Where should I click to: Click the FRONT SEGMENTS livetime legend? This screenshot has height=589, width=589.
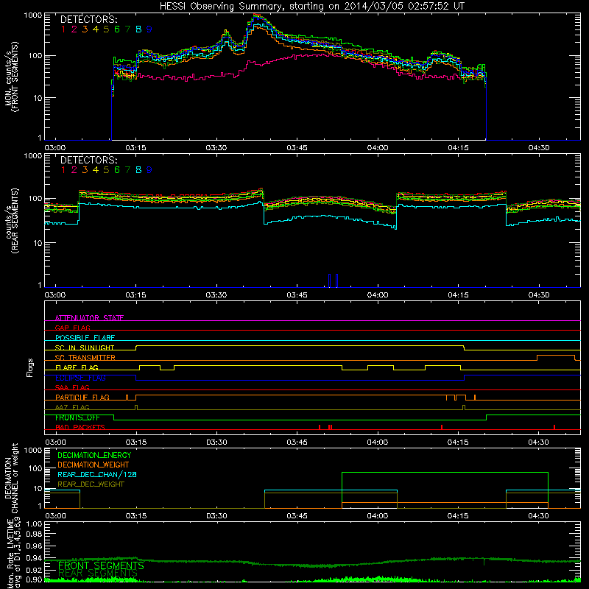(101, 565)
